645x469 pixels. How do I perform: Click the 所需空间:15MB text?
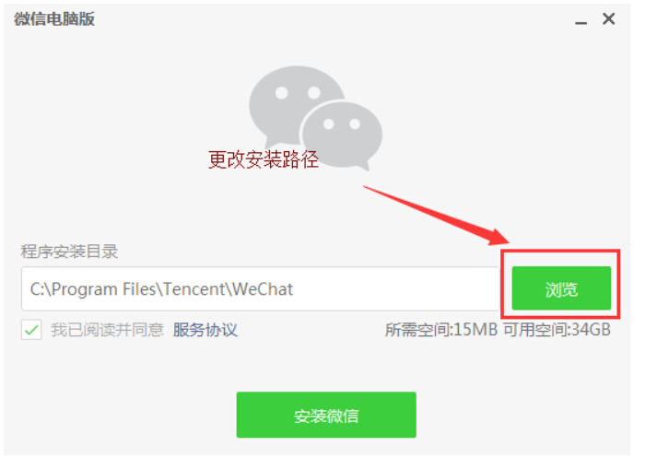click(x=441, y=330)
